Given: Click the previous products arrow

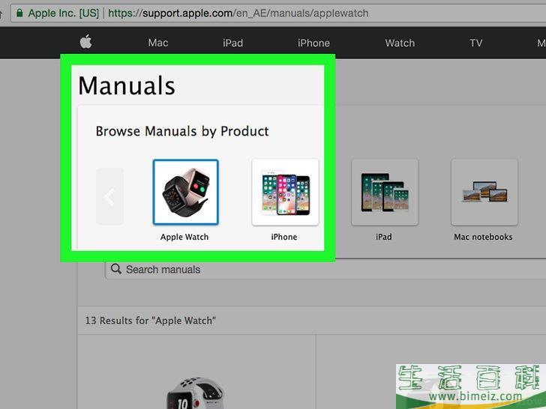Looking at the screenshot, I should pos(109,196).
